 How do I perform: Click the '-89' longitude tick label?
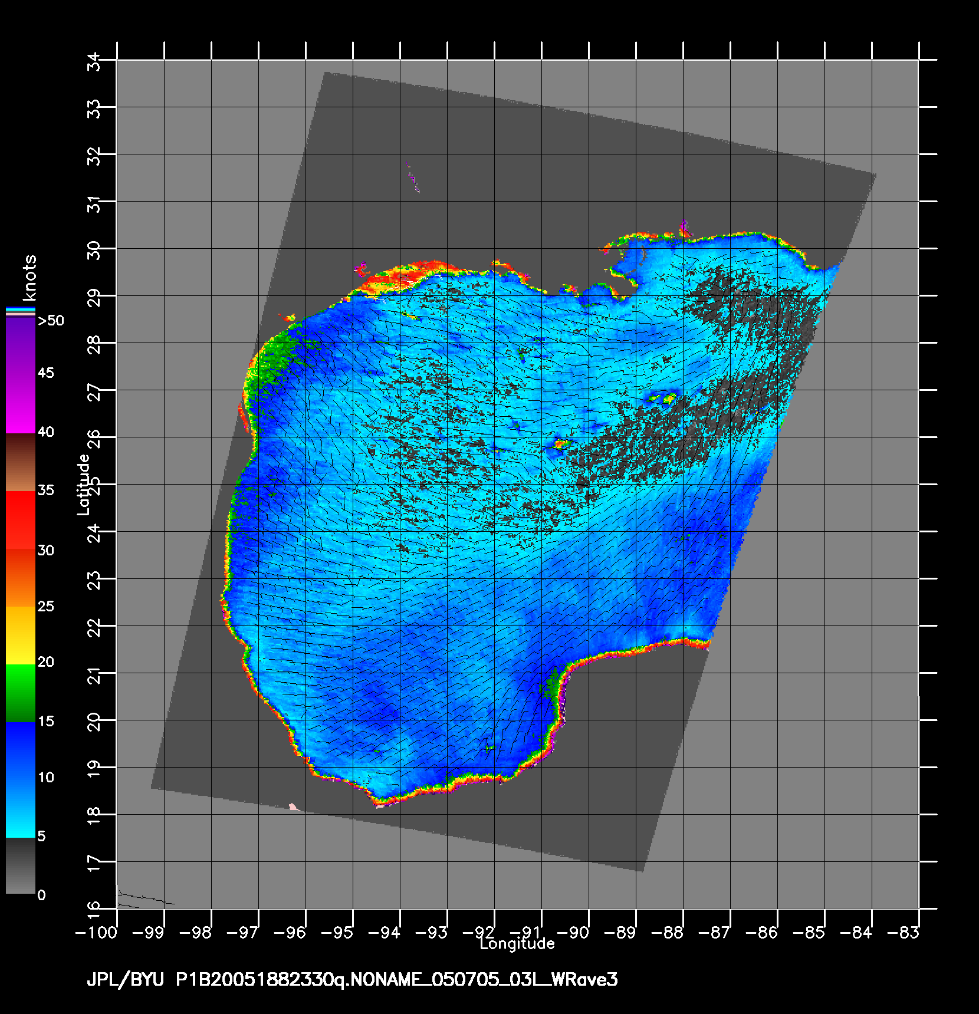coord(621,933)
